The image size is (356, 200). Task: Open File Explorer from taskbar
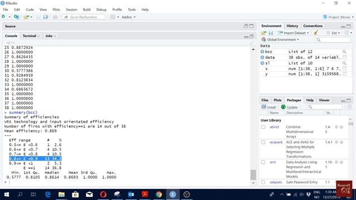click(x=62, y=194)
